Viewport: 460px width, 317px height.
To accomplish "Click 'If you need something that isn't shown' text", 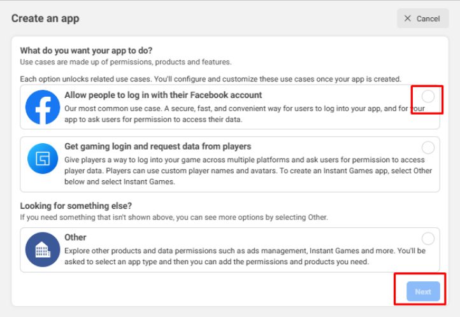I will click(174, 218).
